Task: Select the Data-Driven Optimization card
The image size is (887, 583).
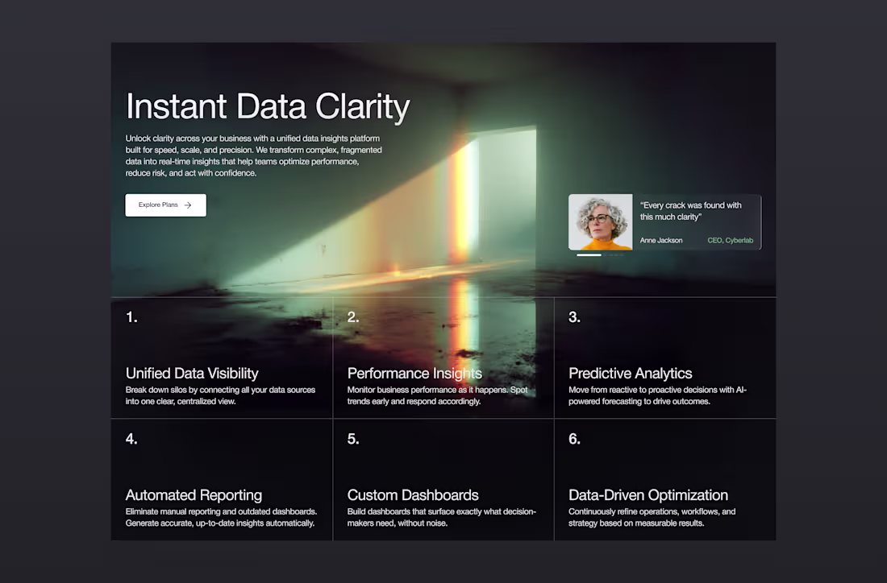Action: (x=664, y=479)
